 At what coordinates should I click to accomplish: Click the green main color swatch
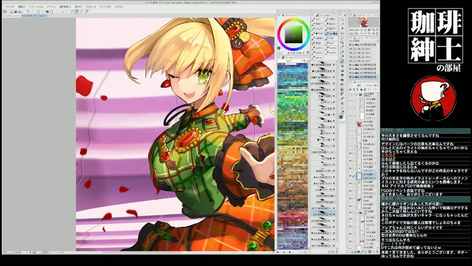341,117
